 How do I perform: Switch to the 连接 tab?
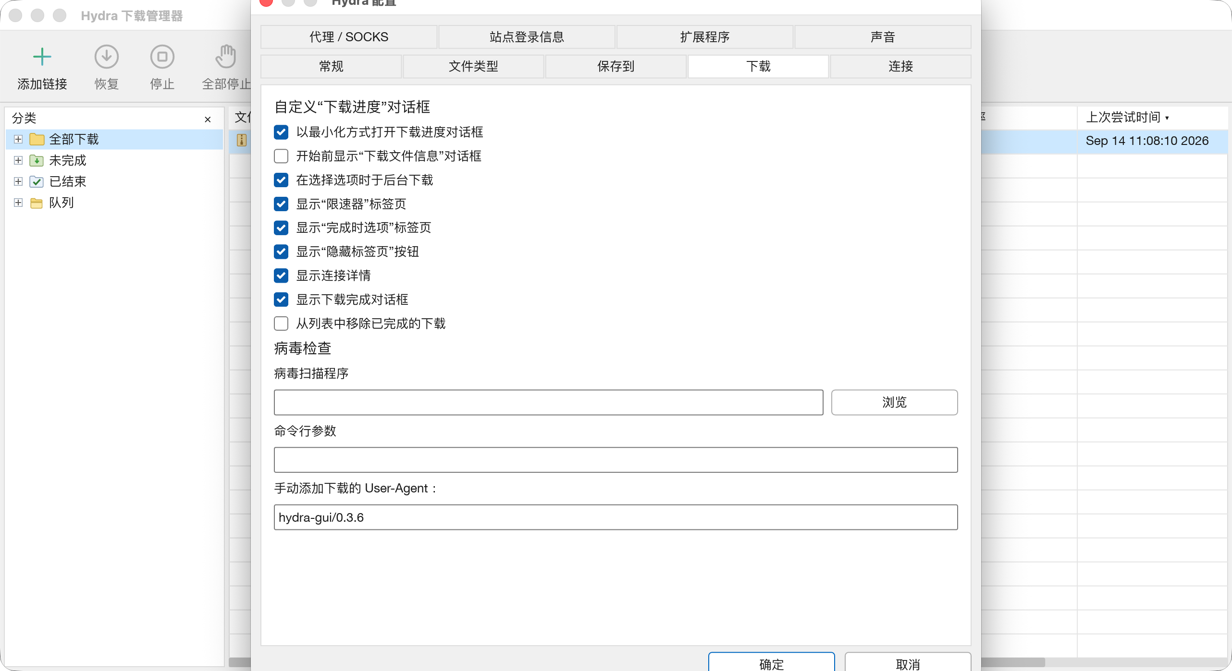tap(900, 66)
